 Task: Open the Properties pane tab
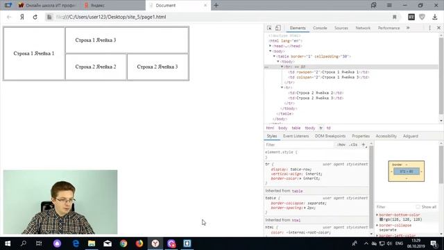point(361,136)
